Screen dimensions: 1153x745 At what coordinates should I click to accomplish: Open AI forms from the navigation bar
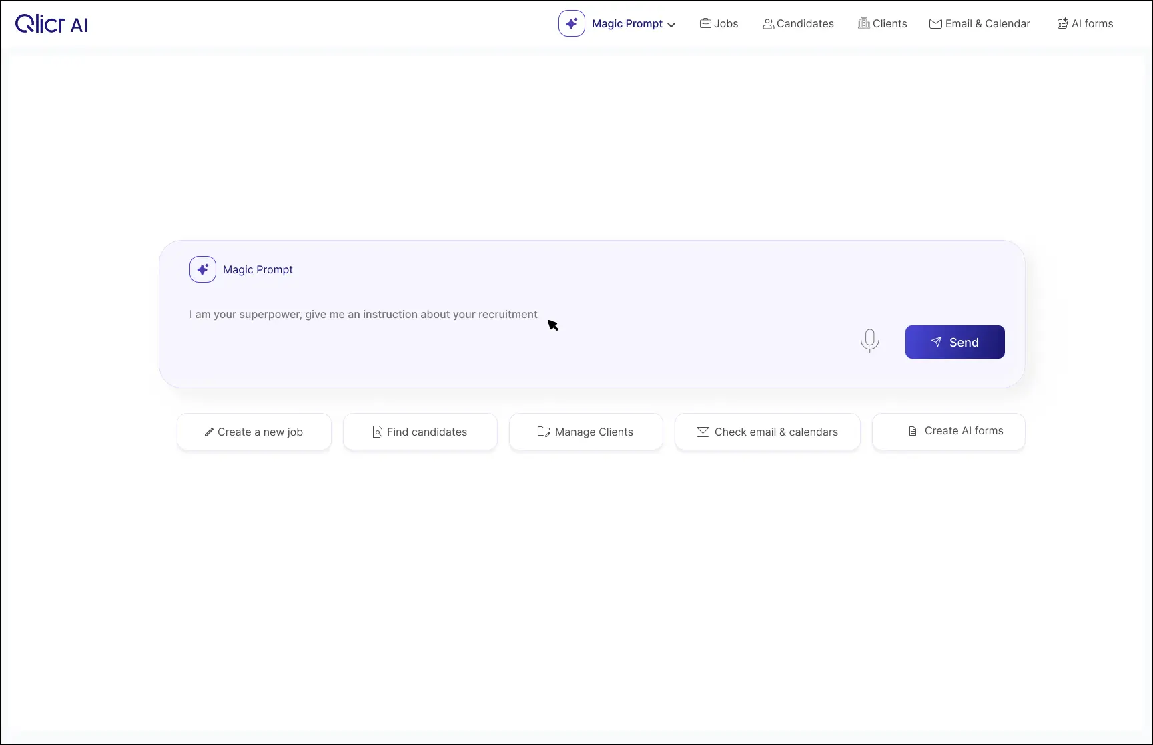(1085, 24)
